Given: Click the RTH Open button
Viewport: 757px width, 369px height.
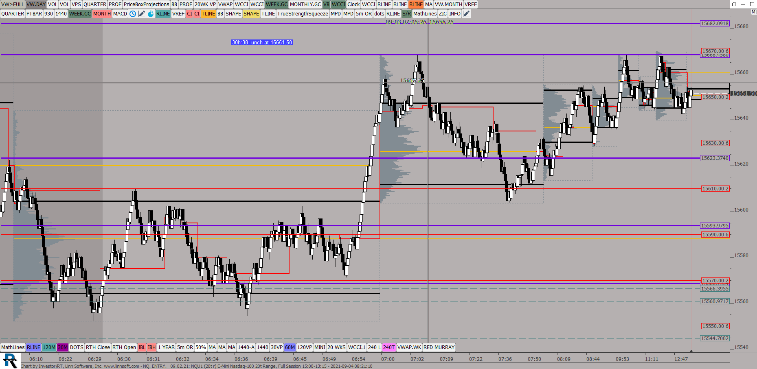Looking at the screenshot, I should click(x=124, y=347).
